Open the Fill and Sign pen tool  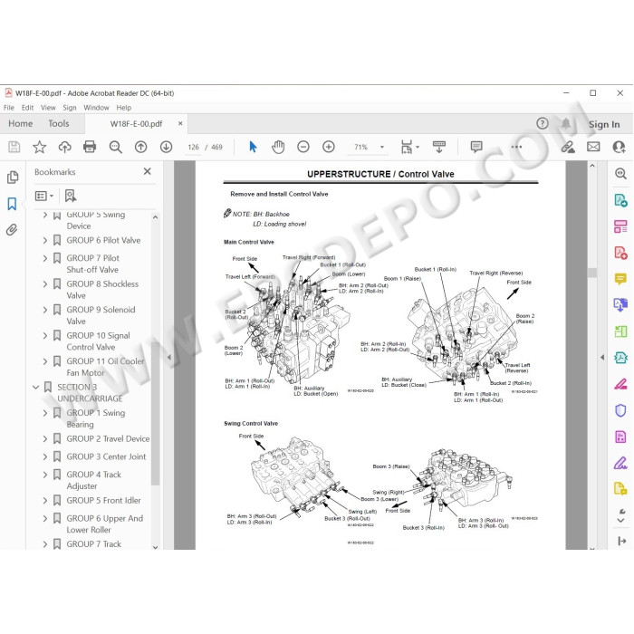620,463
